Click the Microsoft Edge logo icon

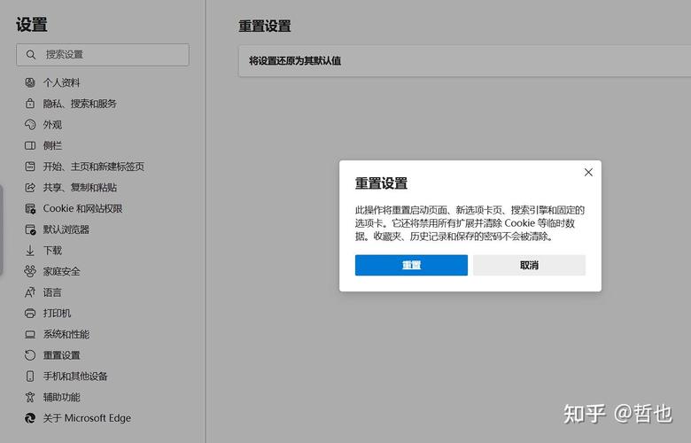[30, 418]
